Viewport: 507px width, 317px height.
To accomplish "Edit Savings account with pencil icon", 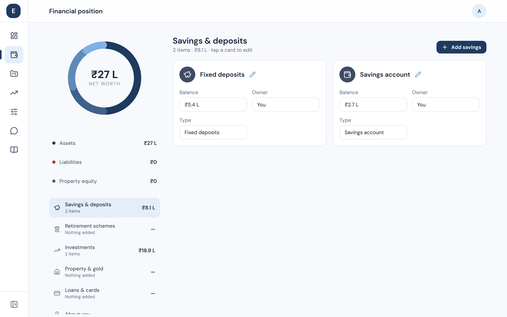I will click(418, 74).
